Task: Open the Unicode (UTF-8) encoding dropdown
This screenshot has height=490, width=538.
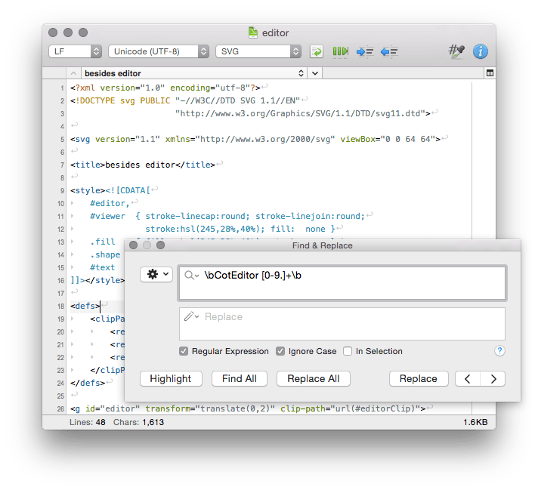Action: point(159,51)
